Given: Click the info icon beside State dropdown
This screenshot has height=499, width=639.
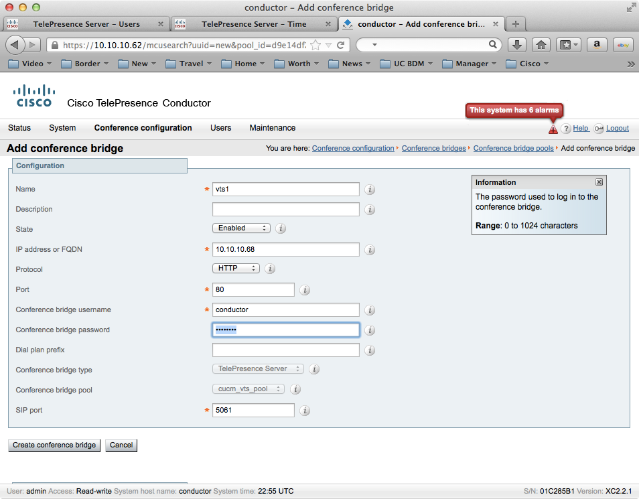Looking at the screenshot, I should [x=281, y=228].
